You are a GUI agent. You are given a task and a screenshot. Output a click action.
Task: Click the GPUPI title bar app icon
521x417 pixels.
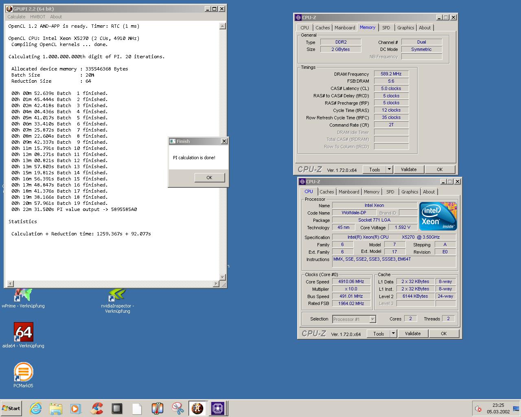(9, 9)
